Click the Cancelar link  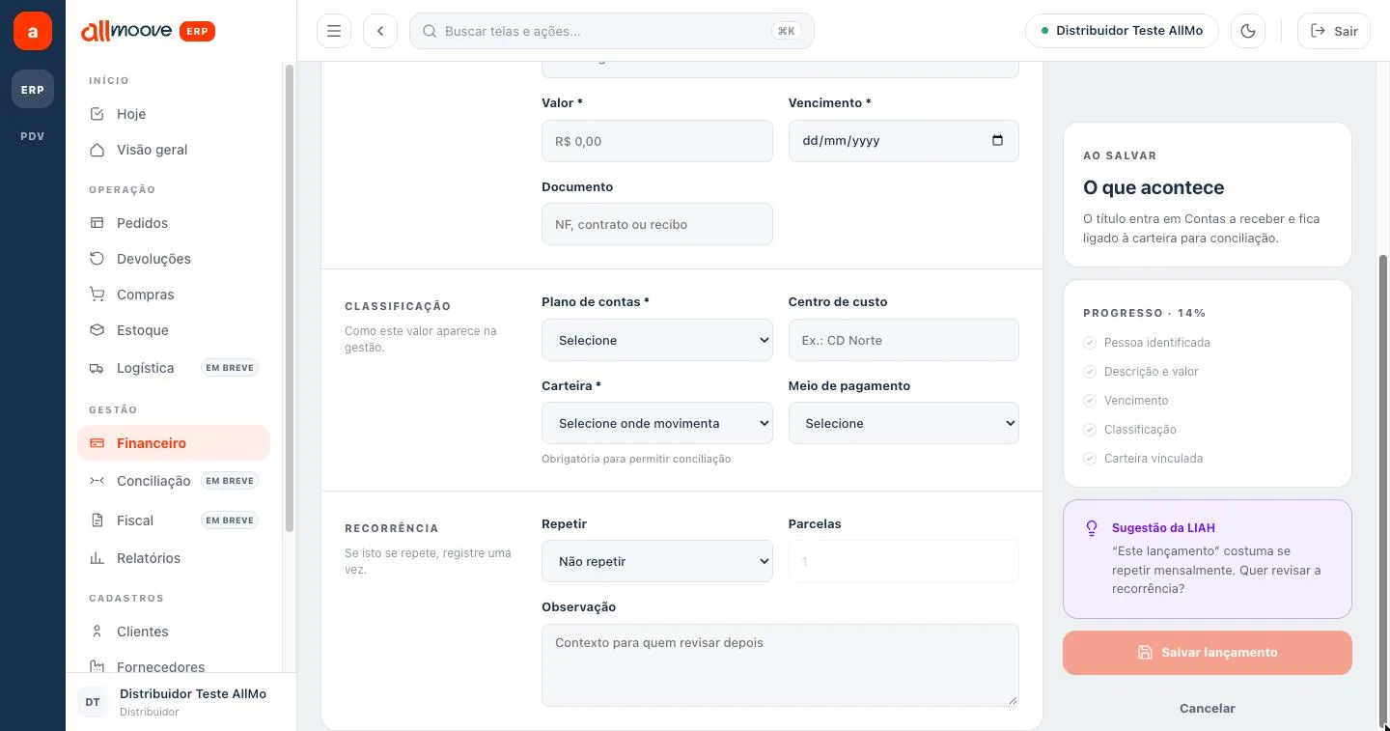click(1208, 708)
